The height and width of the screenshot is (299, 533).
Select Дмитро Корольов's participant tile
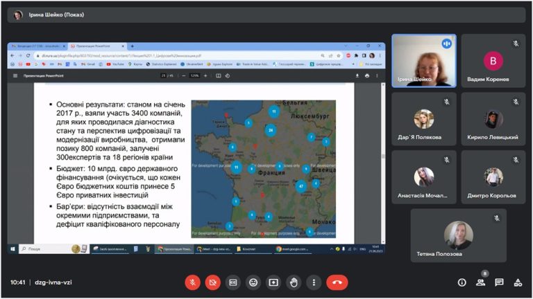pyautogui.click(x=493, y=177)
